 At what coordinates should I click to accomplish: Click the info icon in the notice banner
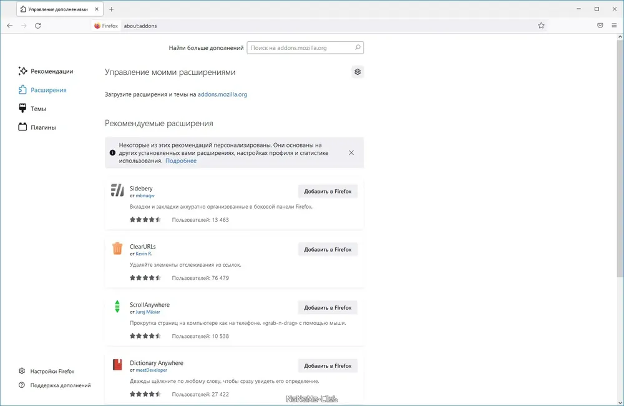pos(112,152)
